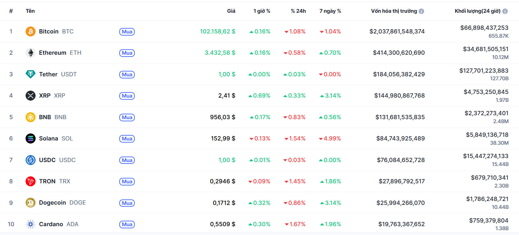Viewport: 519px width, 235px height.
Task: Sort by Vốn hóa thị trường header
Action: tap(394, 11)
